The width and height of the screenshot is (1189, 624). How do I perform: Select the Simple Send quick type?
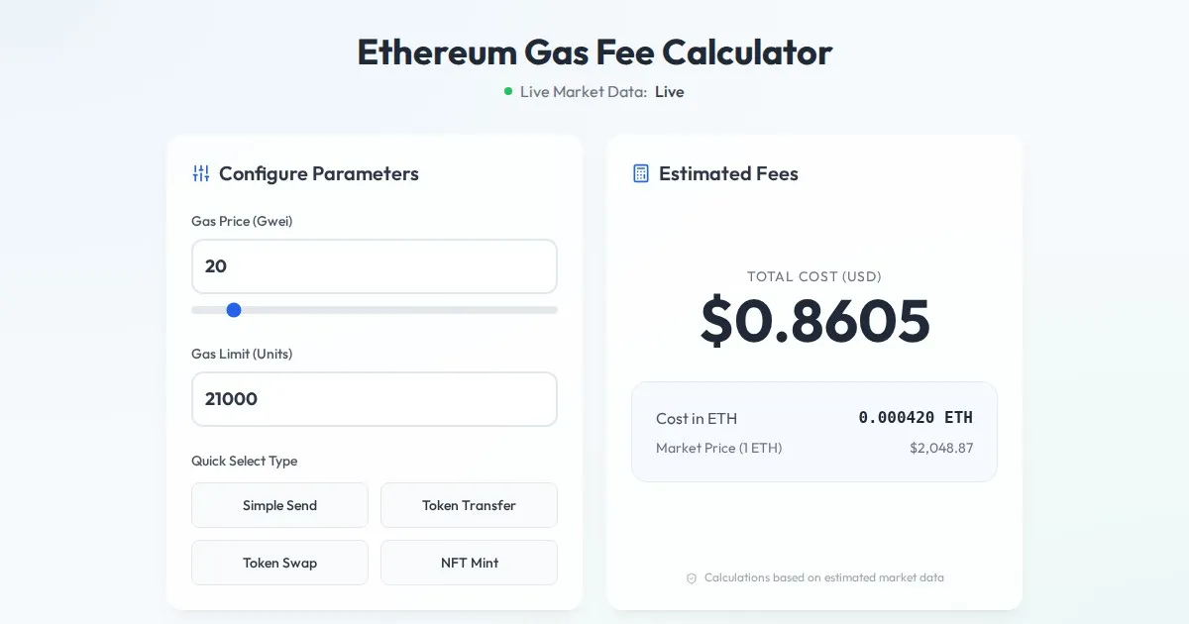[279, 505]
